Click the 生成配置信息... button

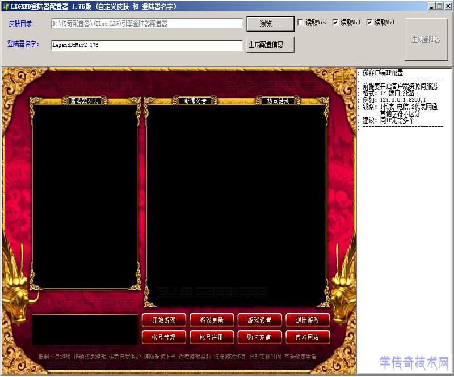(270, 45)
